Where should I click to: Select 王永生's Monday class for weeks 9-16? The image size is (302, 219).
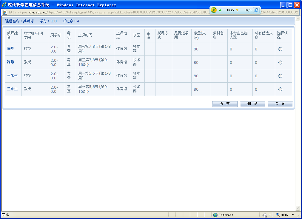(x=280, y=90)
